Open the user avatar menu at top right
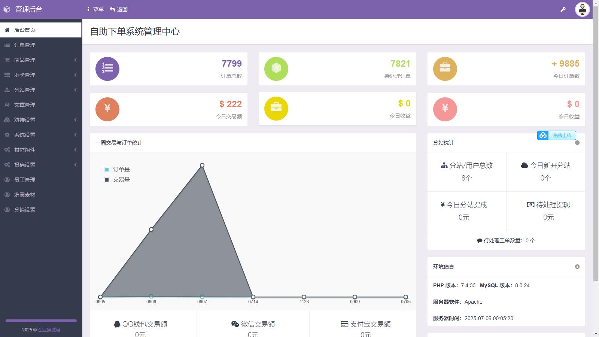This screenshot has height=337, width=599. tap(582, 9)
